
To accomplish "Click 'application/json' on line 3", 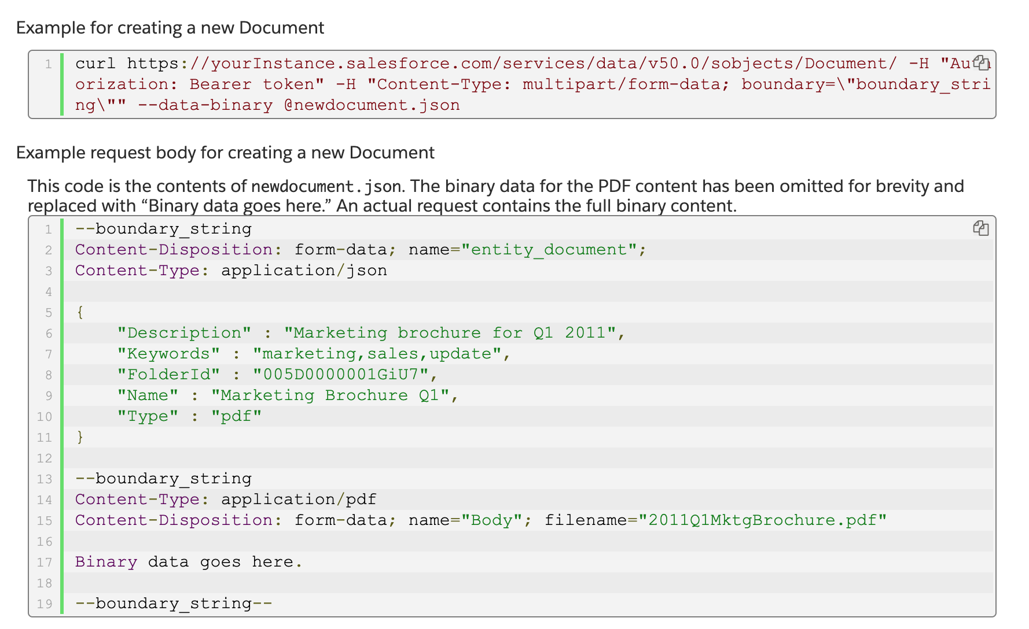I will [304, 271].
